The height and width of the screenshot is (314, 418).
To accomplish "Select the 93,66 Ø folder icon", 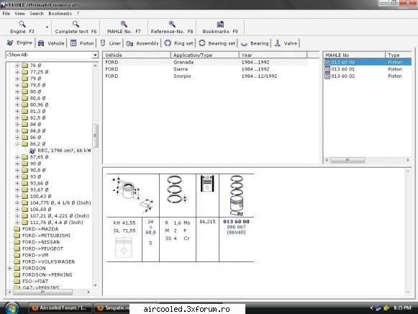I will click(24, 183).
